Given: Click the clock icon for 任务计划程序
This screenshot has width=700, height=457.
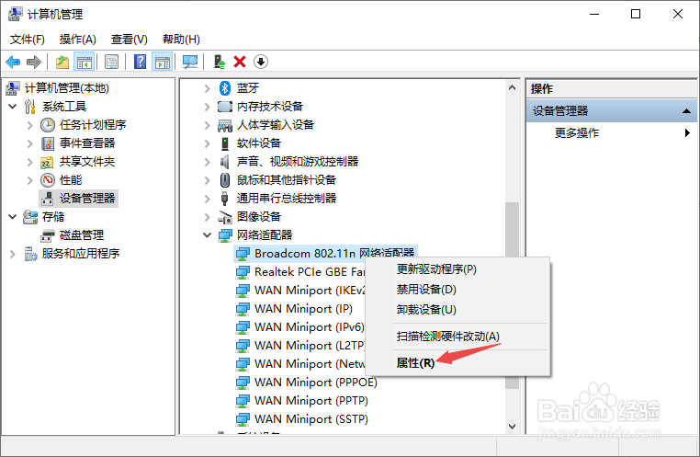Looking at the screenshot, I should pyautogui.click(x=48, y=125).
